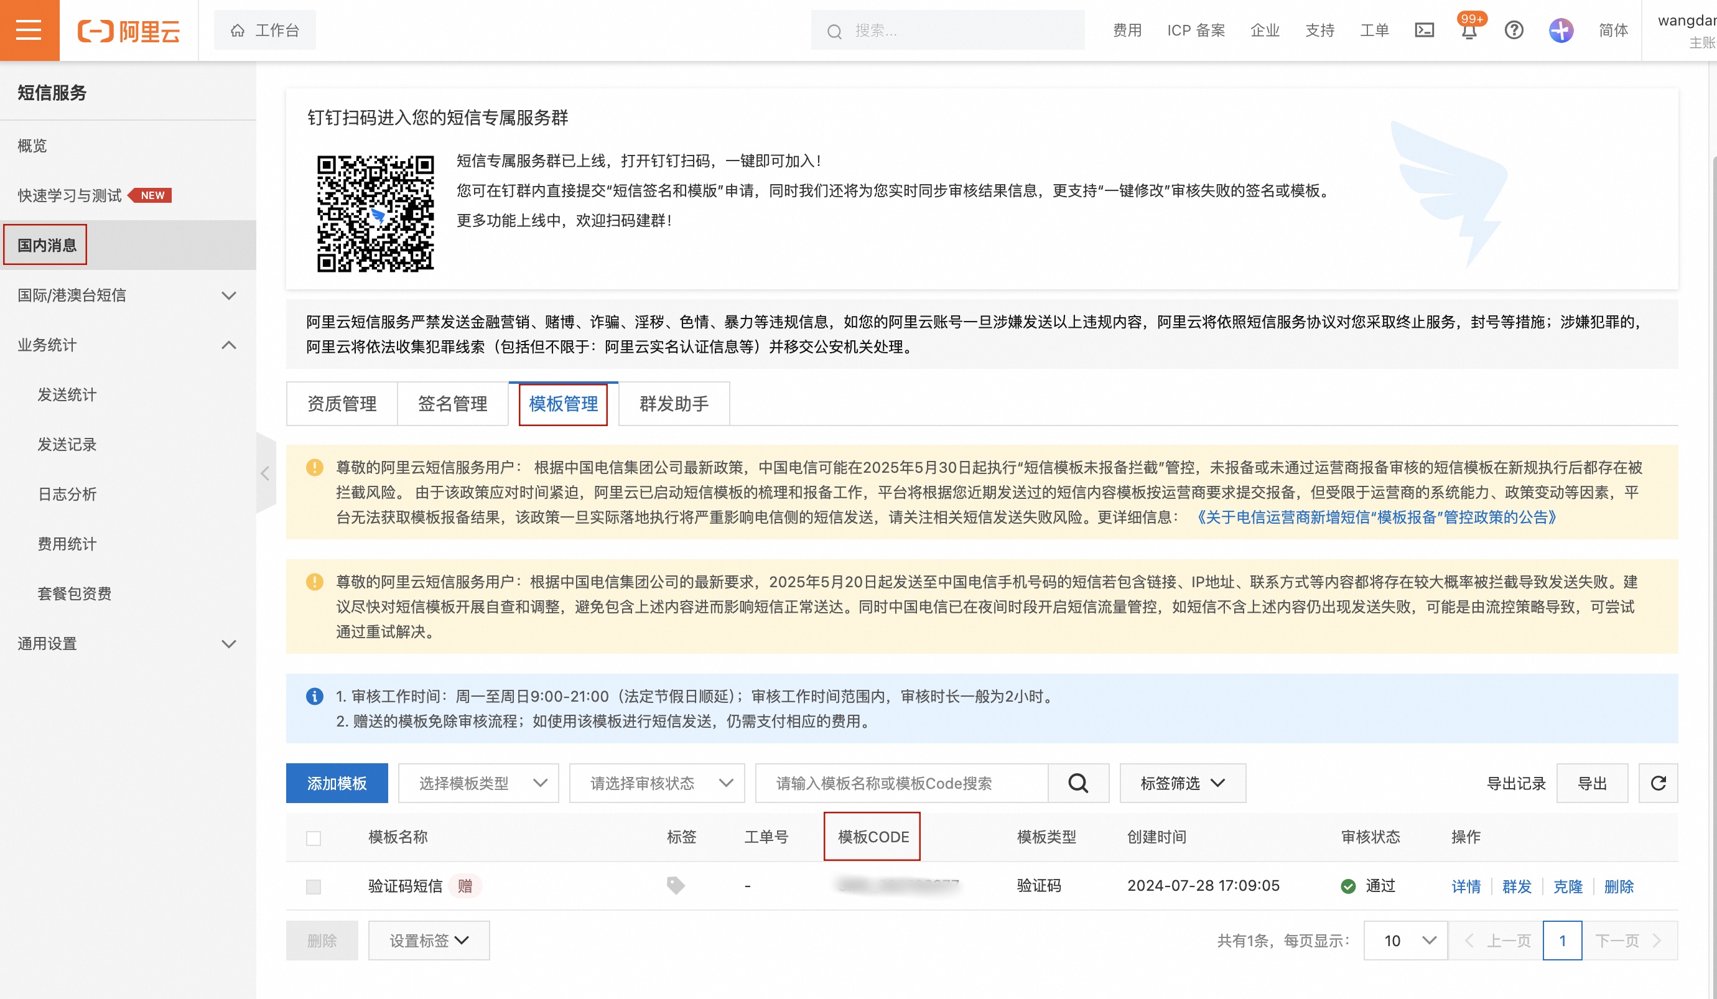Select all templates header checkbox
Viewport: 1717px width, 999px height.
[x=314, y=837]
